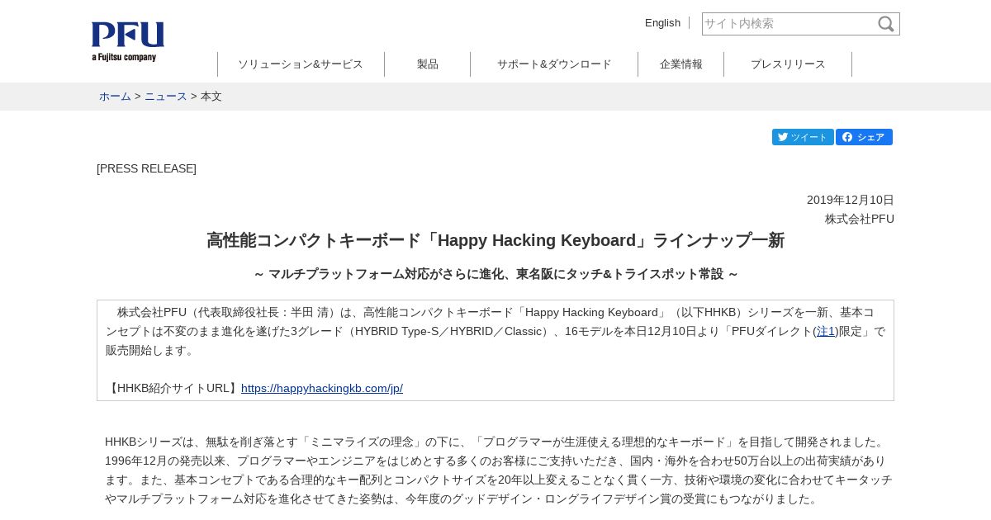
Task: Go to ニュース breadcrumb link
Action: point(166,97)
